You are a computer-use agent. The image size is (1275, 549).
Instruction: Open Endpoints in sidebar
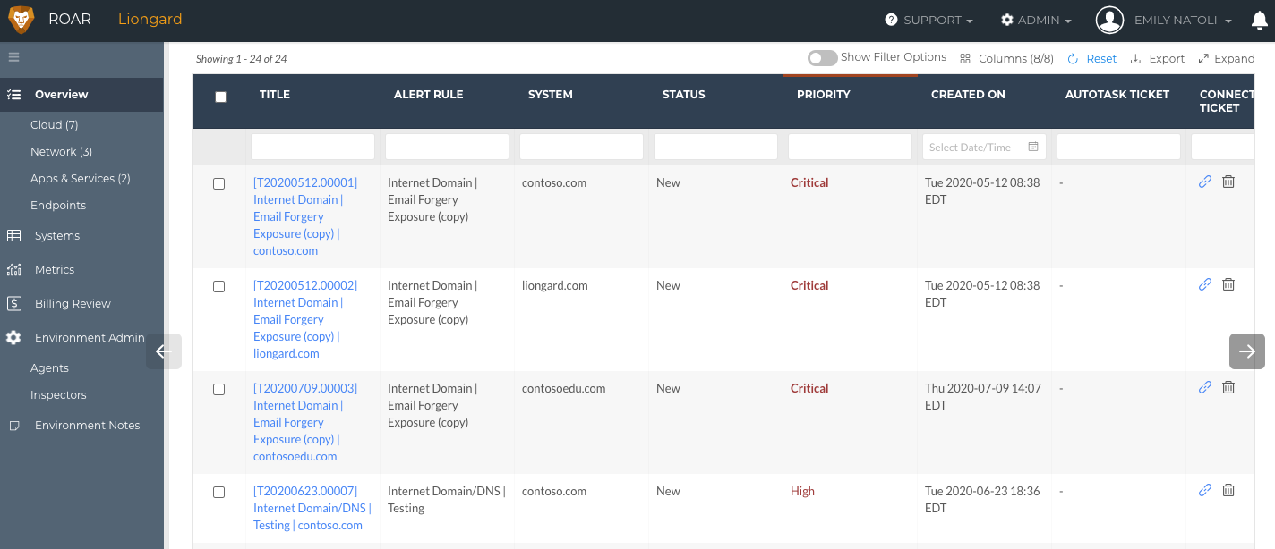pyautogui.click(x=58, y=206)
